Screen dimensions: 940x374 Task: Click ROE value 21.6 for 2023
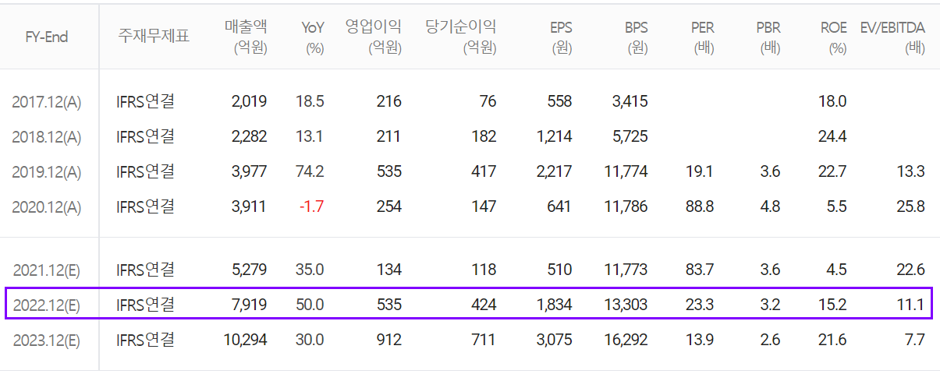point(832,340)
